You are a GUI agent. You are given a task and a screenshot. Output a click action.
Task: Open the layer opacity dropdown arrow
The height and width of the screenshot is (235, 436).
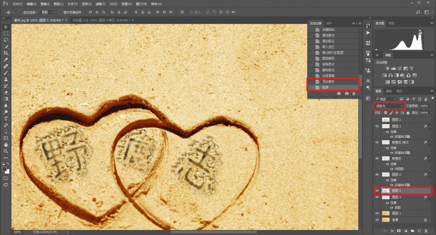pyautogui.click(x=432, y=106)
